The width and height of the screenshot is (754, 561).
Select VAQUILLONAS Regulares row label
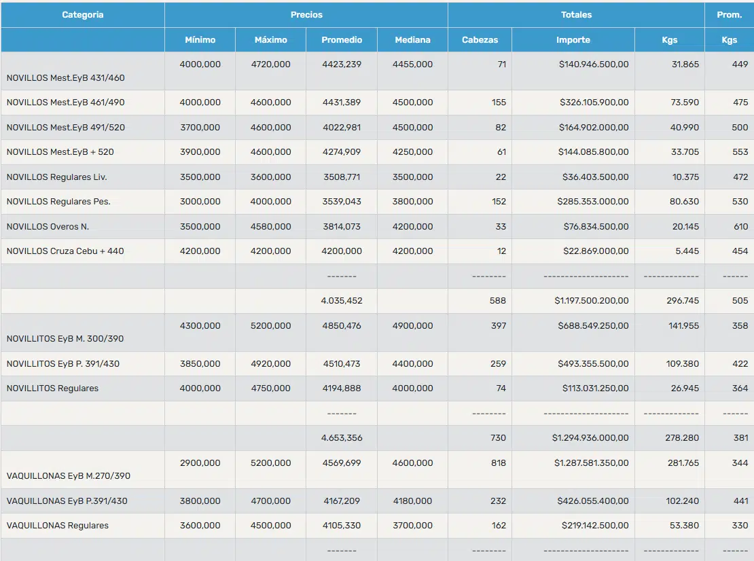pos(58,526)
